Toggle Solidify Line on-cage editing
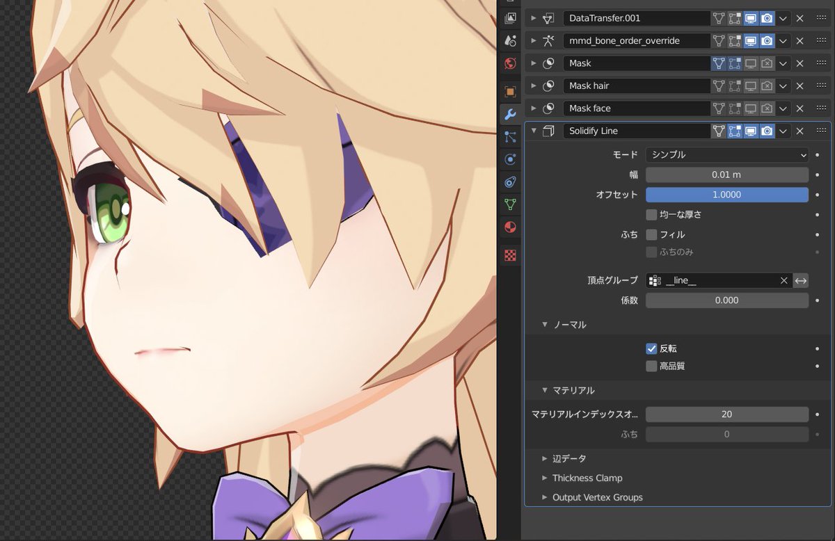835x541 pixels. click(719, 131)
